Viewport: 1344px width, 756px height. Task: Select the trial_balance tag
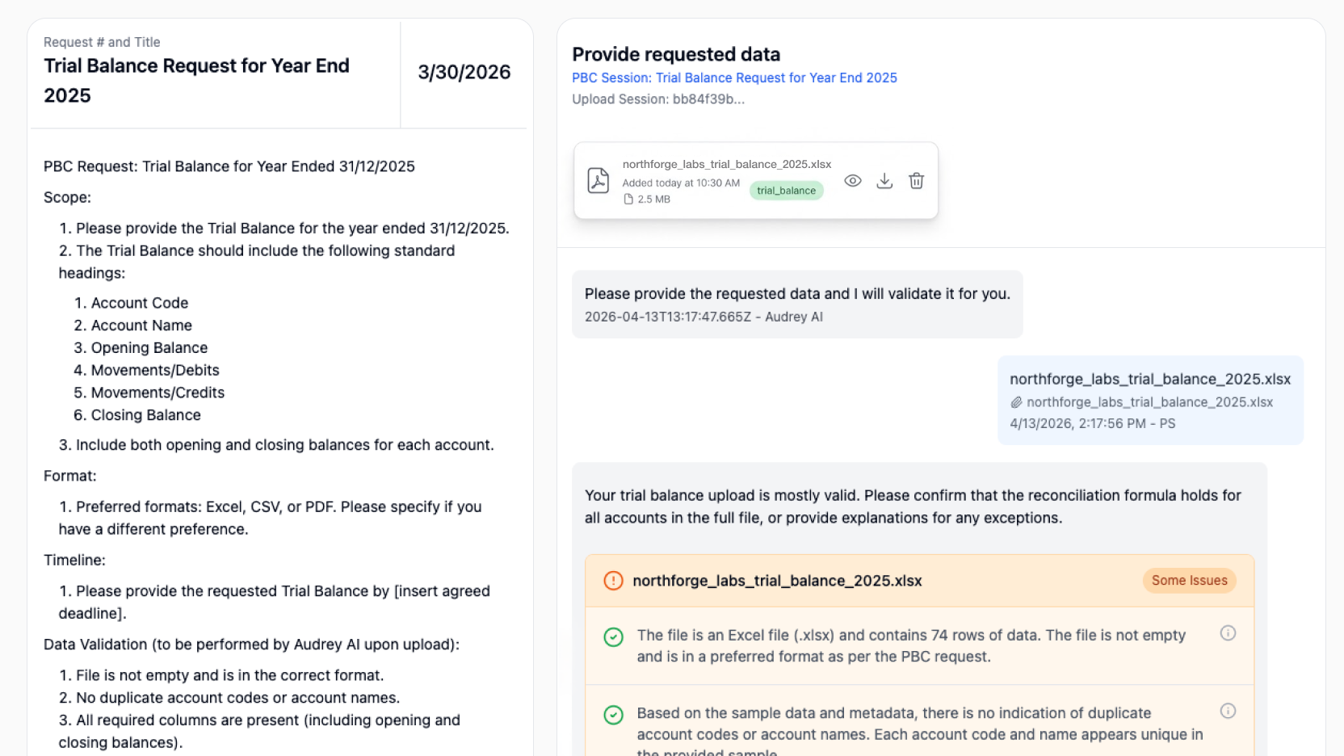pos(786,191)
